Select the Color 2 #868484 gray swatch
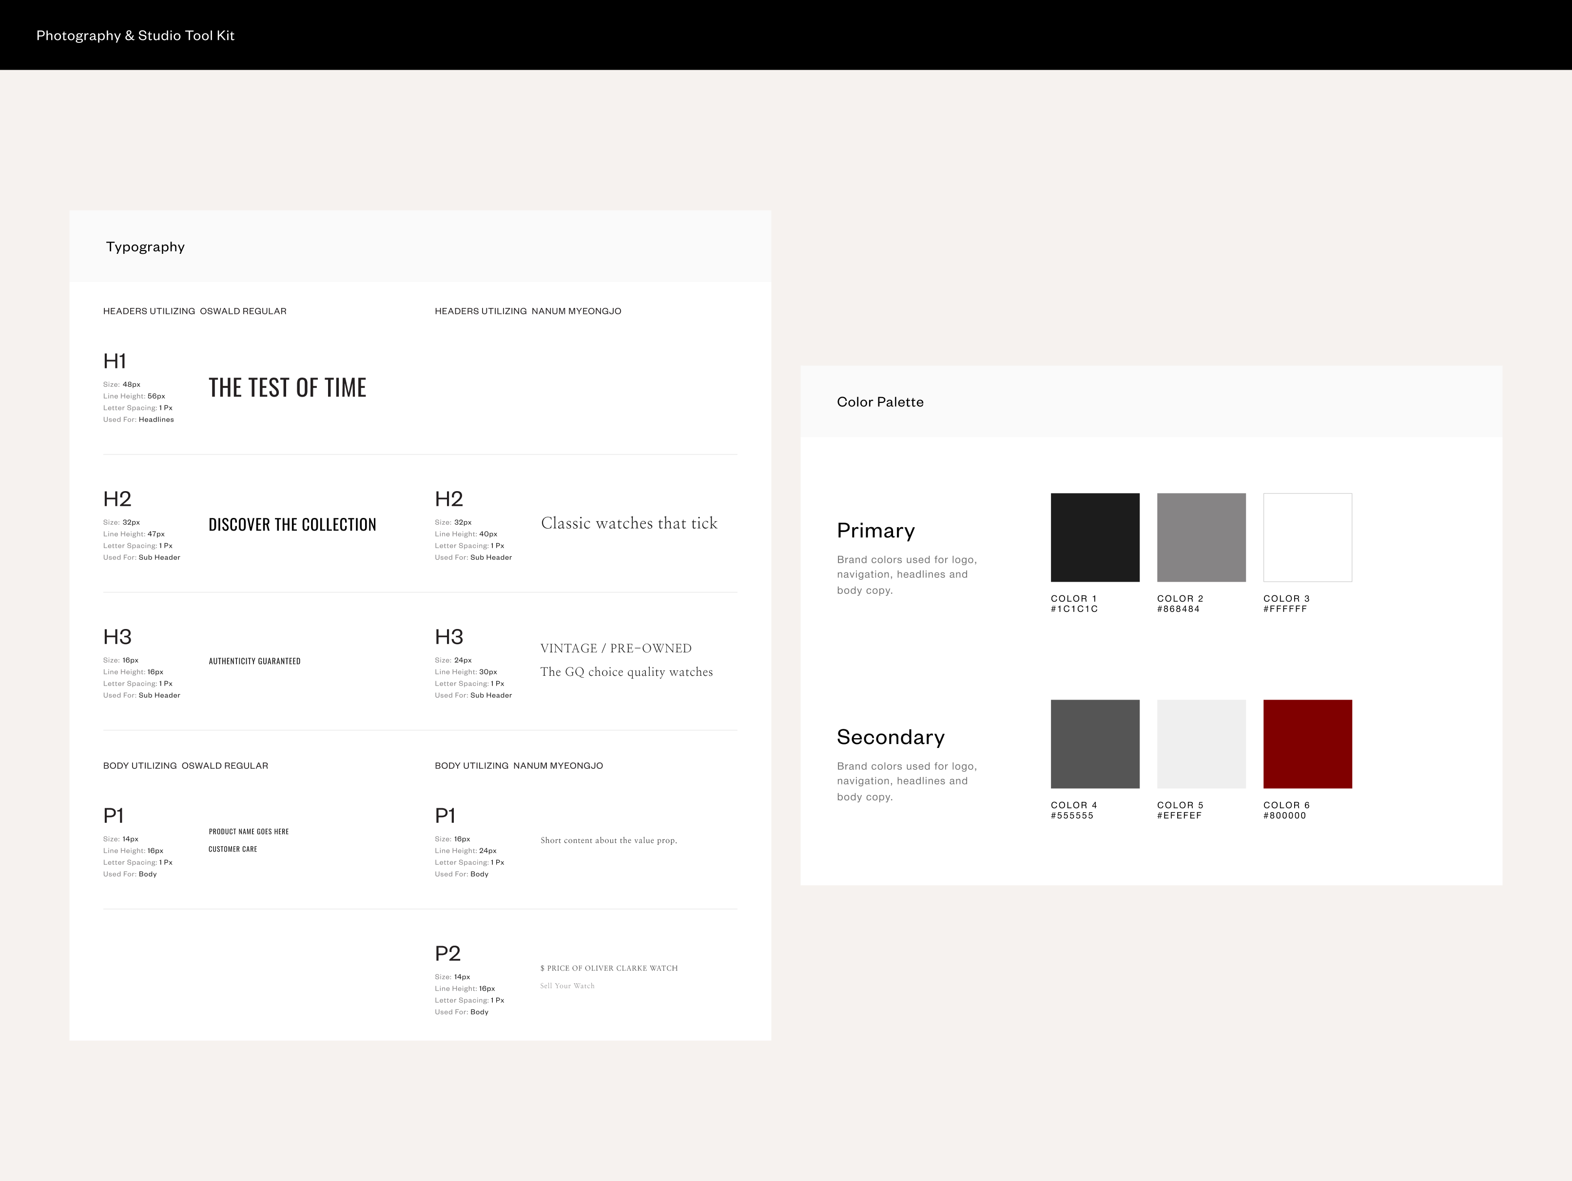The height and width of the screenshot is (1181, 1572). 1201,537
